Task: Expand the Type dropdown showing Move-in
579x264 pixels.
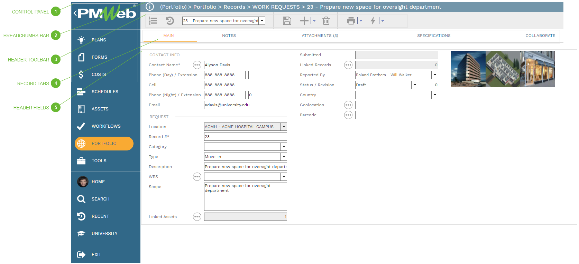Action: tap(284, 157)
